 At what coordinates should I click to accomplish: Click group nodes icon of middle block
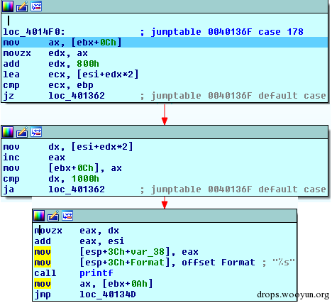36,132
